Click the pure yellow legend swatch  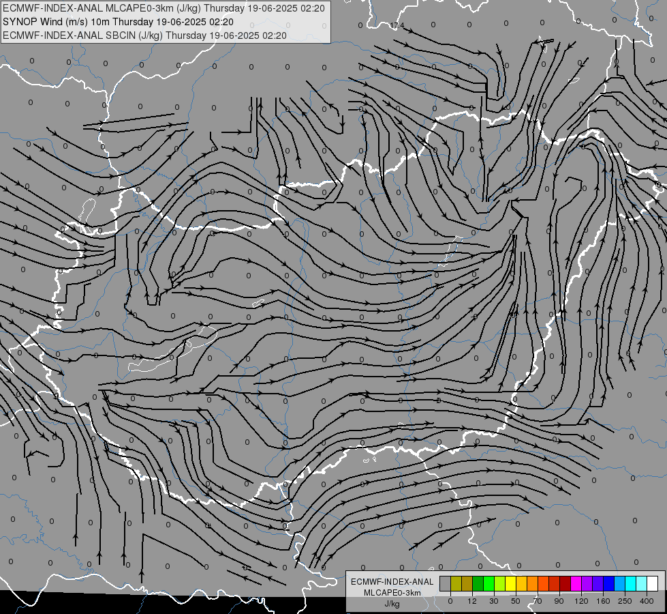pyautogui.click(x=510, y=583)
